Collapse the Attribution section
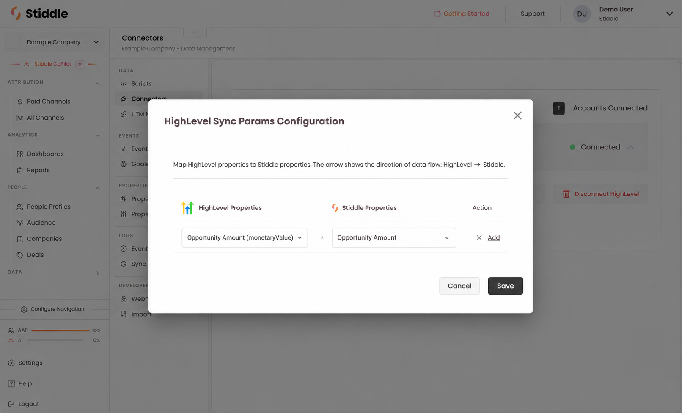 98,83
